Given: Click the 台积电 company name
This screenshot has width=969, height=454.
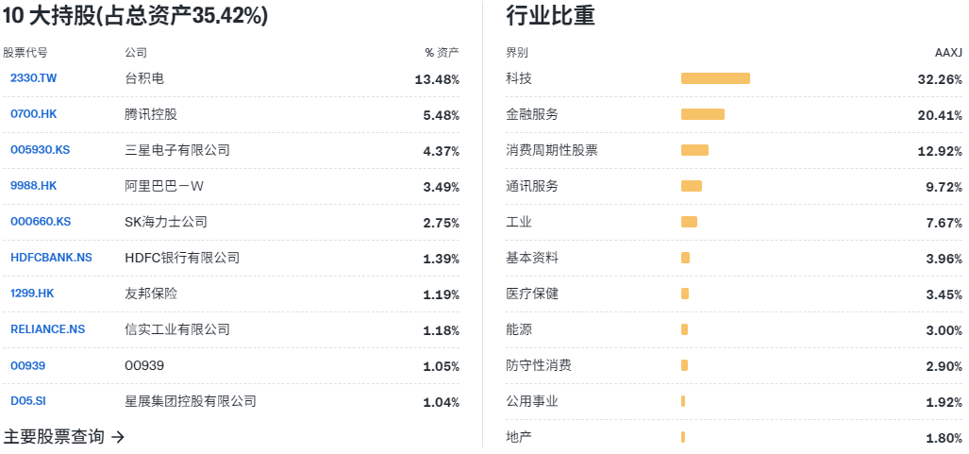Looking at the screenshot, I should [144, 78].
